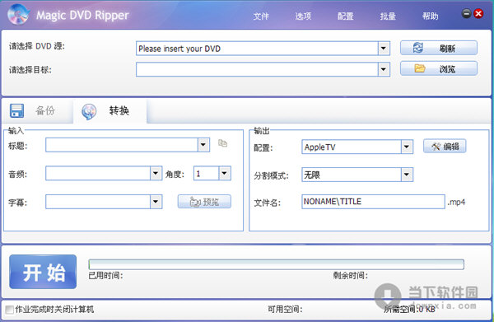Expand the DVD source dropdown arrow

(384, 49)
